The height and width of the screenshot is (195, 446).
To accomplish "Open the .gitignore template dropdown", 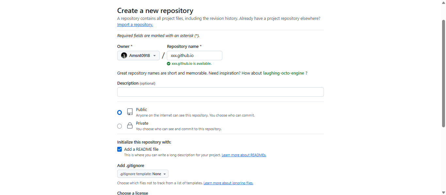I will point(143,174).
